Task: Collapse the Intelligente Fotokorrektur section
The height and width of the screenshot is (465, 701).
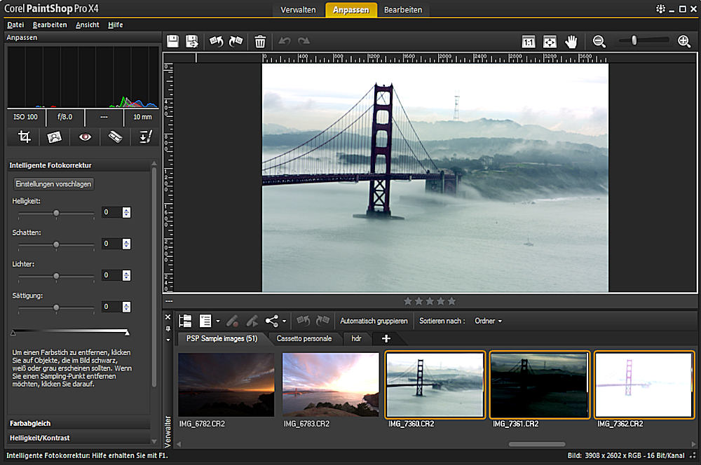Action: (x=79, y=165)
